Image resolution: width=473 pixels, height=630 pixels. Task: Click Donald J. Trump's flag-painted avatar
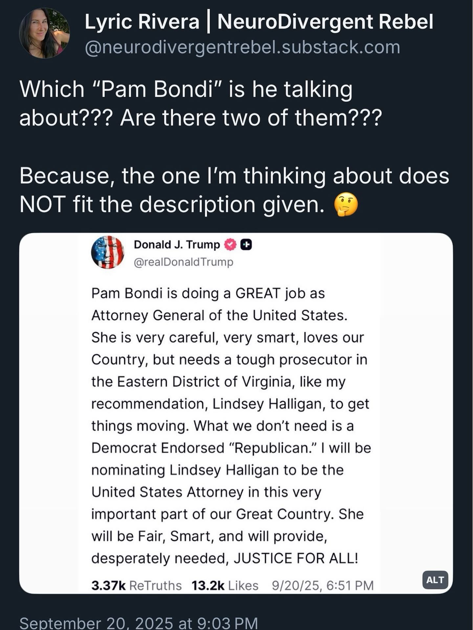pyautogui.click(x=108, y=252)
